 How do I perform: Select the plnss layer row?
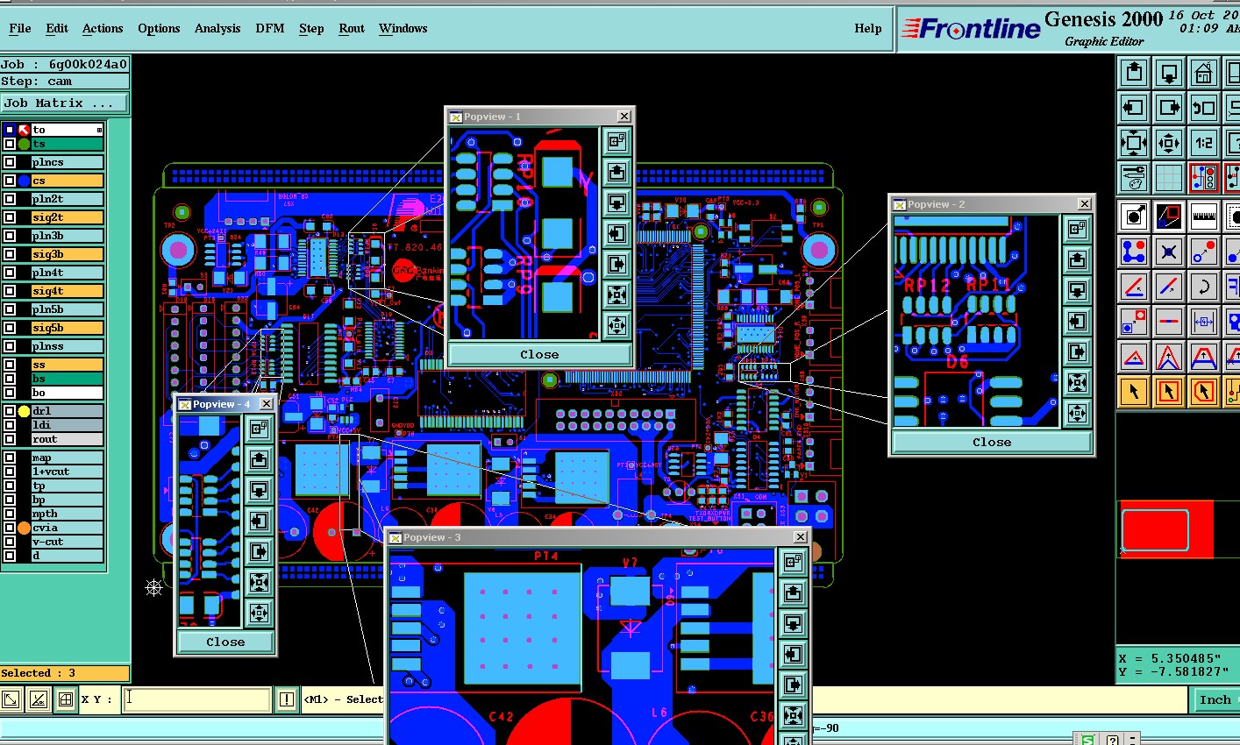point(67,346)
